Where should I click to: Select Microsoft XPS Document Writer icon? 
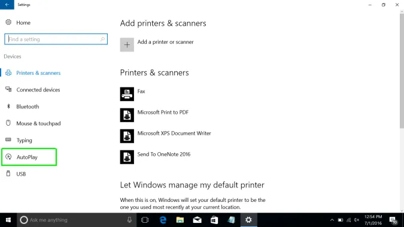click(127, 136)
